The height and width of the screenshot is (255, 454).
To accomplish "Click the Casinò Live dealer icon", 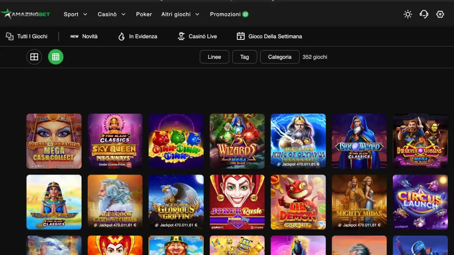I will (x=181, y=36).
